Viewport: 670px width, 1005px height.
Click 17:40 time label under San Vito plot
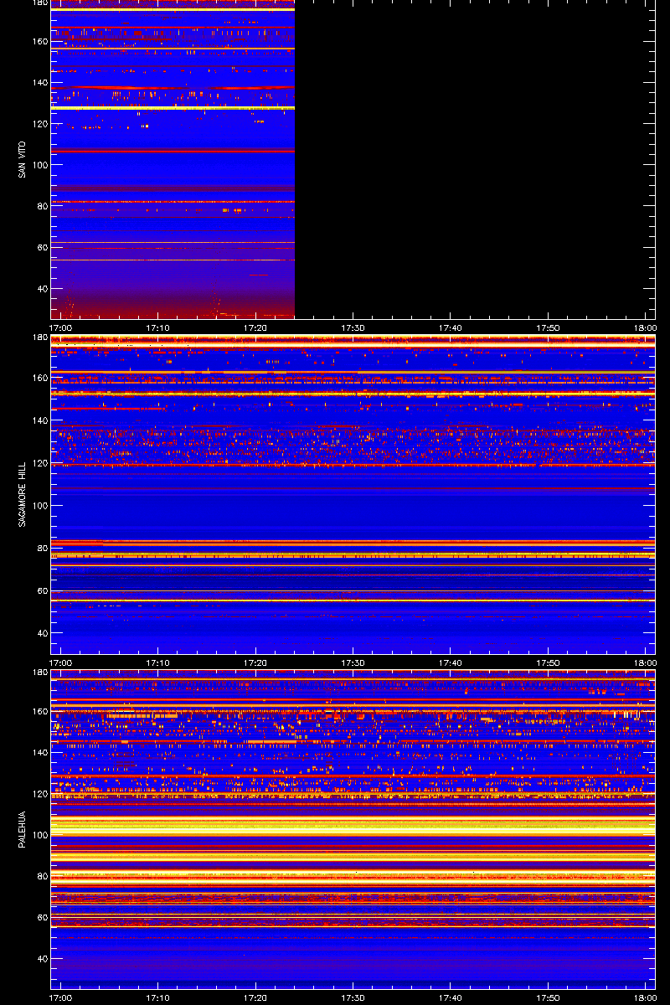point(450,327)
